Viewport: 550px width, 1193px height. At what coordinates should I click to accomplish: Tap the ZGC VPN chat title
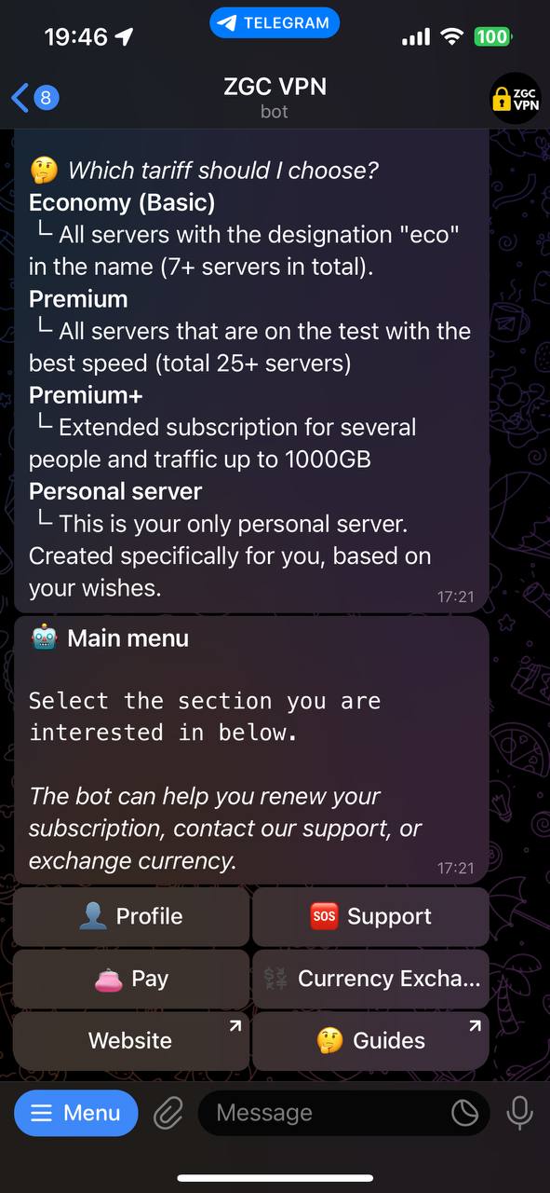(275, 87)
